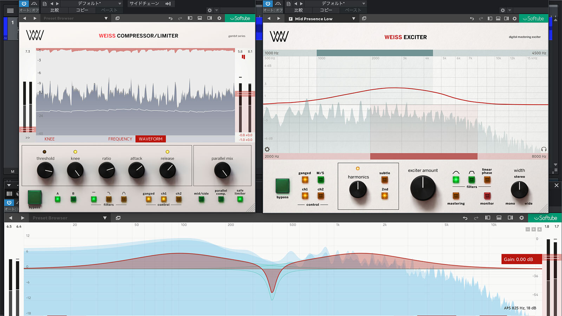Image resolution: width=562 pixels, height=316 pixels.
Task: Toggle parallel comp. button
Action: pyautogui.click(x=221, y=199)
